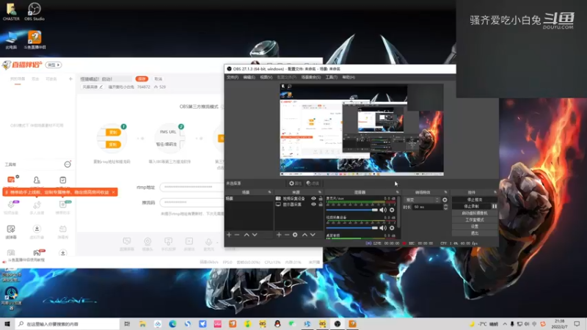Viewport: 587px width, 330px height.
Task: Click the rtmp地址 field in Douyu
Action: (x=192, y=187)
